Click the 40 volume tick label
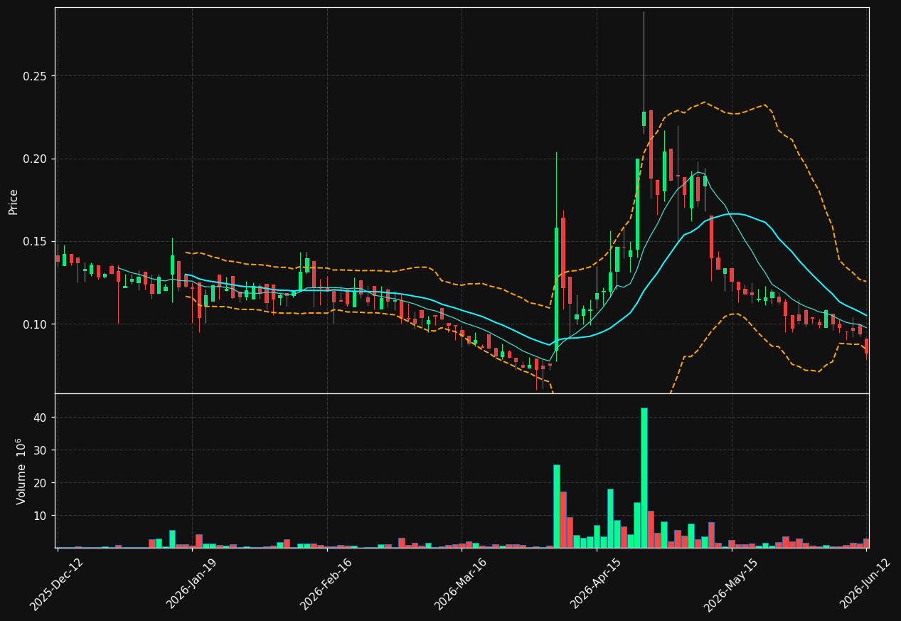 pos(40,418)
